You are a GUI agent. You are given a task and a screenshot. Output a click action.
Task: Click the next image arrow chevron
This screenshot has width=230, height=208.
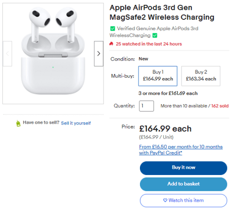pyautogui.click(x=99, y=53)
